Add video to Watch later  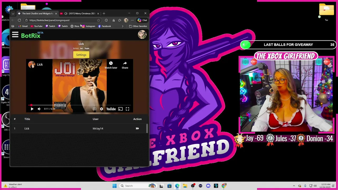point(111,65)
